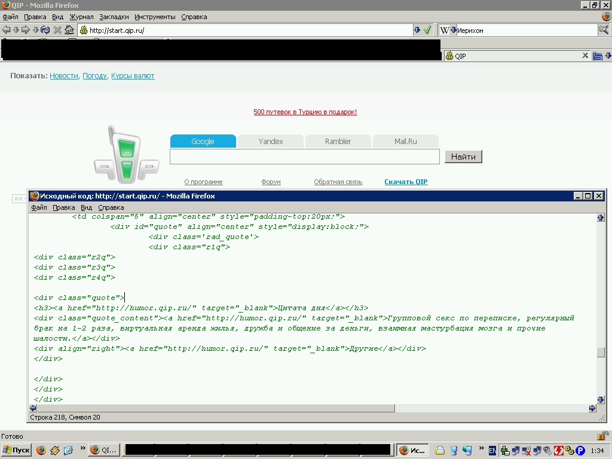Close the QIP tab with its X
The height and width of the screenshot is (459, 612).
click(x=585, y=56)
